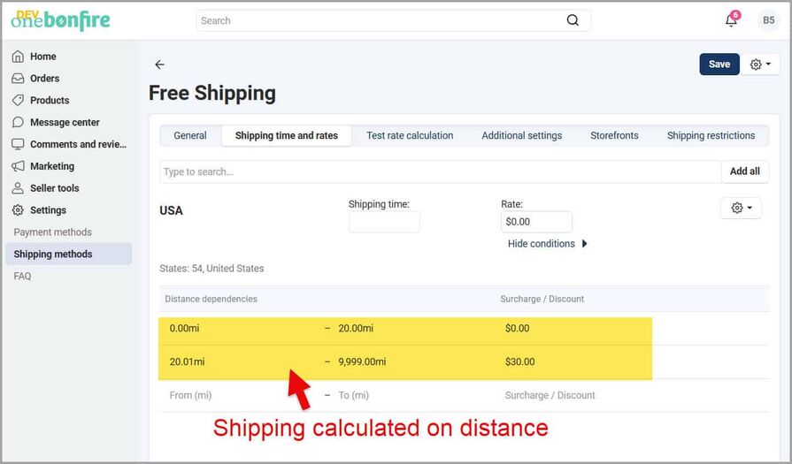
Task: Click the Orders inbox icon
Action: [18, 79]
